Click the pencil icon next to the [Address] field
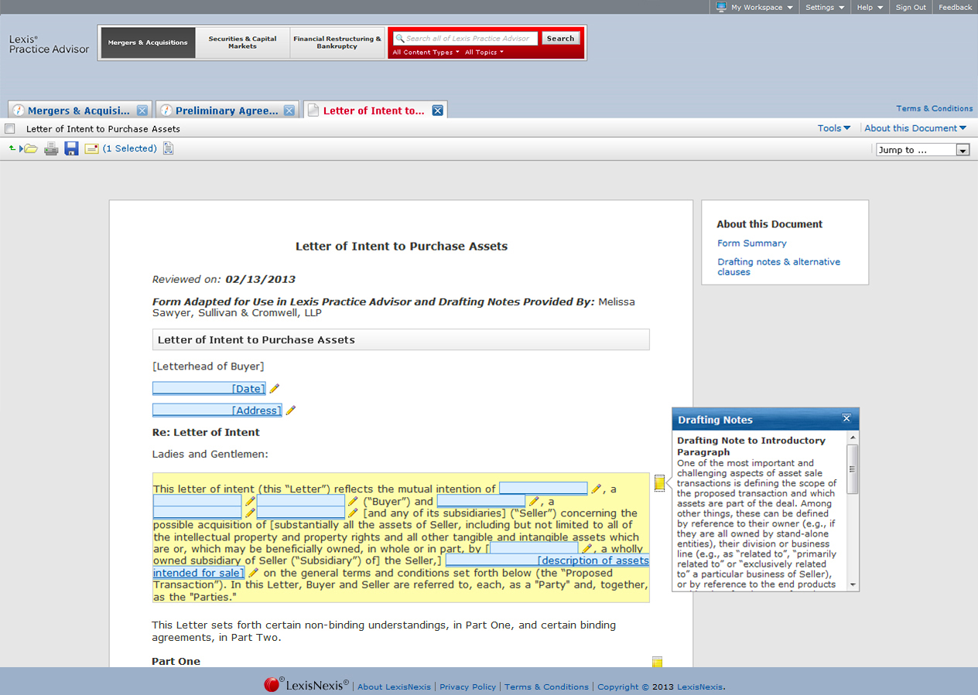978x695 pixels. [x=291, y=411]
